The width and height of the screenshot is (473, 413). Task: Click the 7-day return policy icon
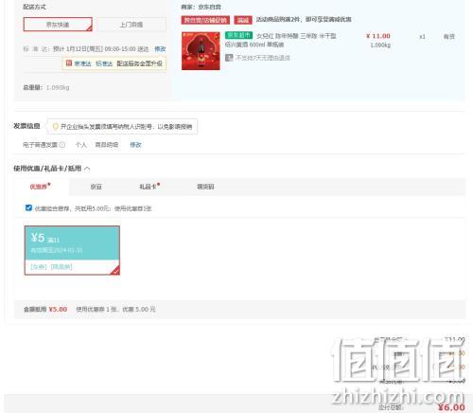[229, 58]
